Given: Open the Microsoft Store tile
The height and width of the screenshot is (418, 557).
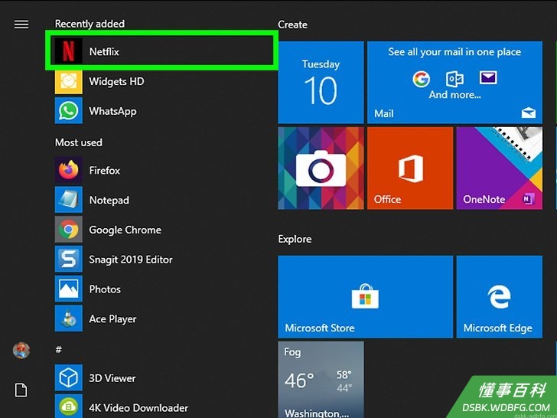Looking at the screenshot, I should (366, 296).
